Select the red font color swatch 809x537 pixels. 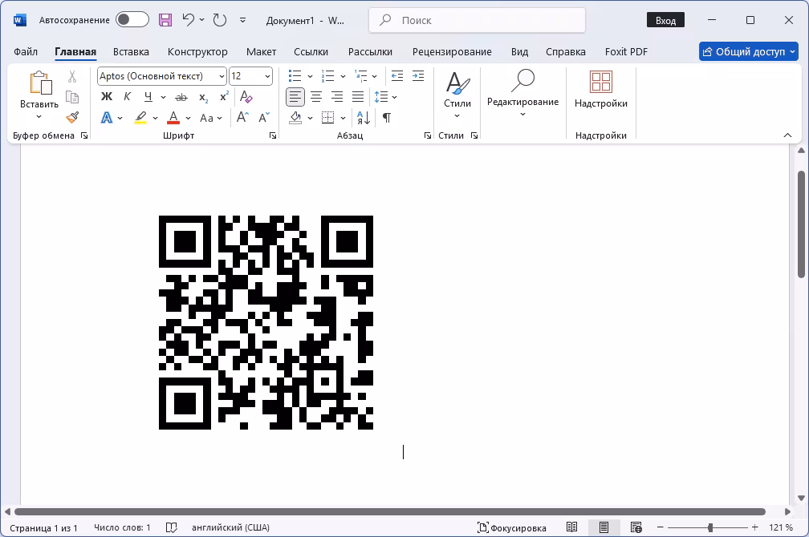tap(173, 122)
